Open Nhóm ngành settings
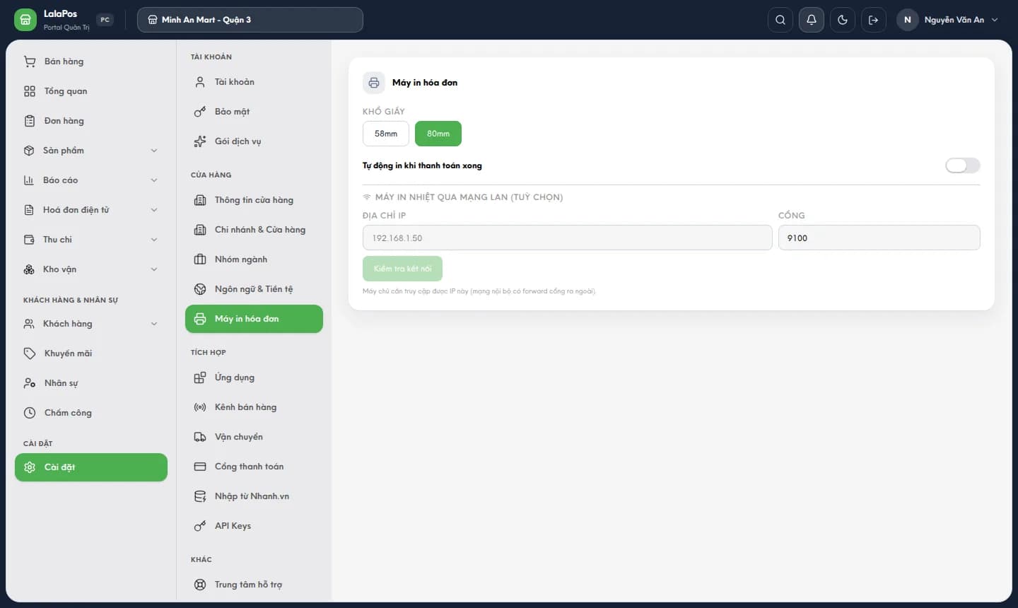 point(254,259)
